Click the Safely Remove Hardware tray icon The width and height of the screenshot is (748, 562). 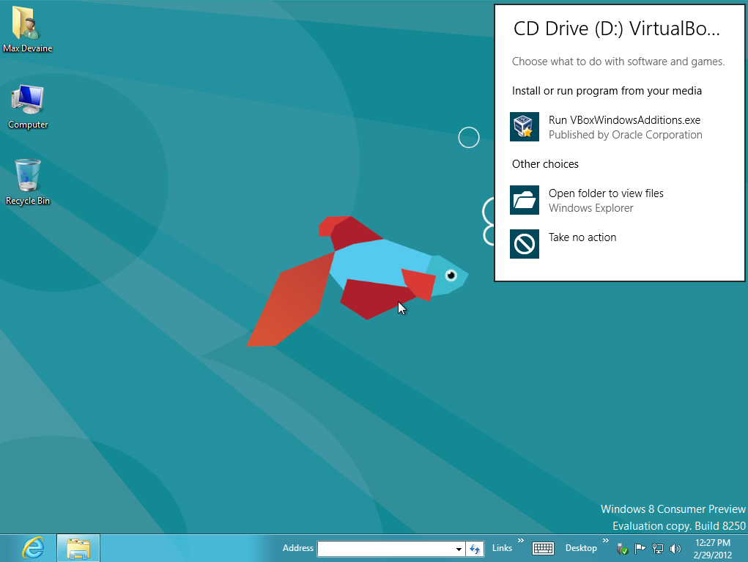coord(622,549)
